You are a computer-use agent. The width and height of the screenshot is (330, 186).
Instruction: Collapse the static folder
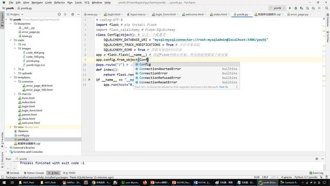(11, 40)
